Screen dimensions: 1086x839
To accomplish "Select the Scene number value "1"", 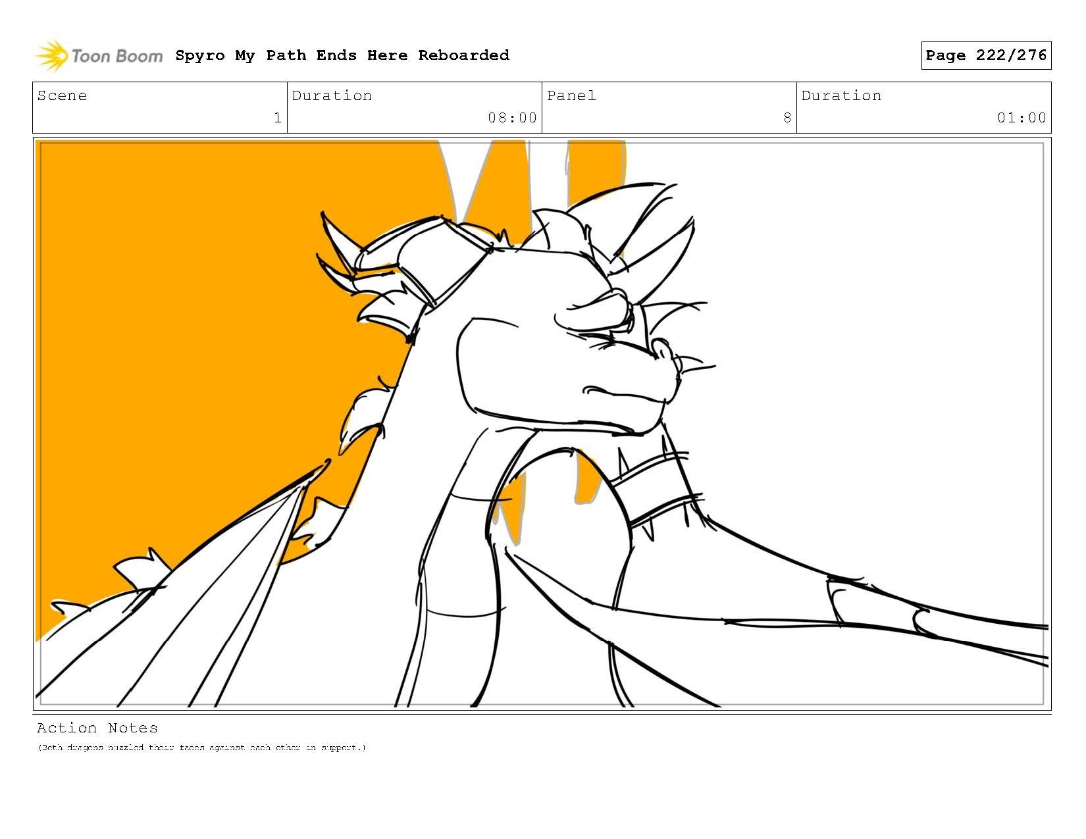I will coord(278,118).
